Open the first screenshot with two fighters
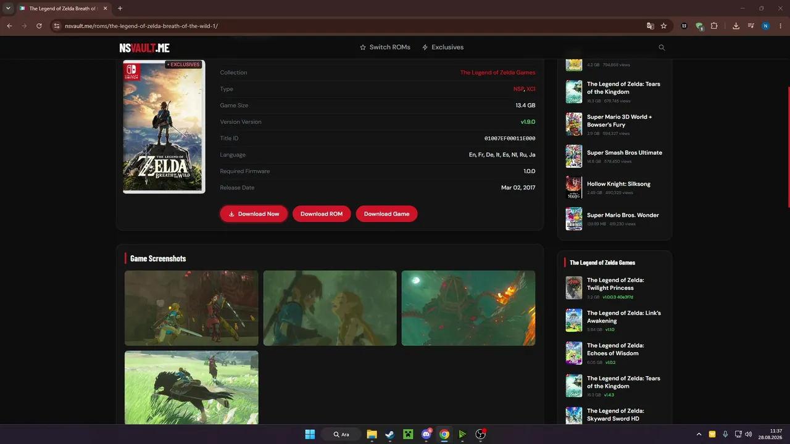The width and height of the screenshot is (790, 444). [191, 308]
